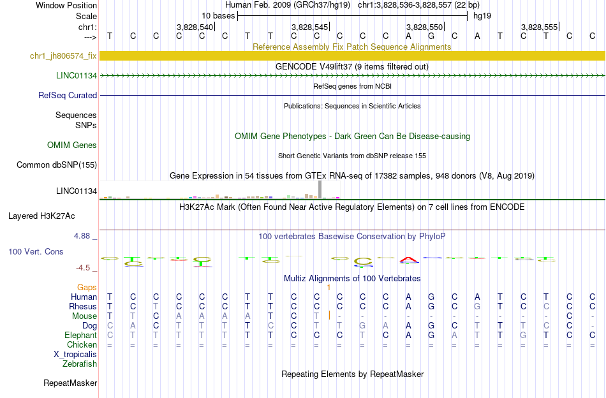
Task: Click the SNPs track label
Action: [86, 125]
